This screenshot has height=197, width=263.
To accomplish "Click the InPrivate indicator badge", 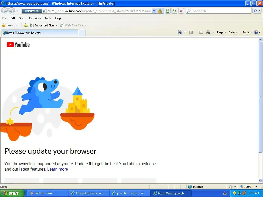I will (x=32, y=11).
